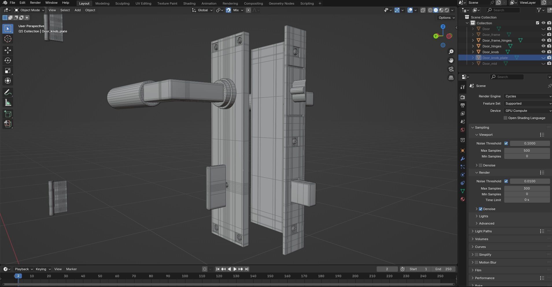The width and height of the screenshot is (552, 287).
Task: Open the Physics properties tab icon
Action: pyautogui.click(x=463, y=175)
